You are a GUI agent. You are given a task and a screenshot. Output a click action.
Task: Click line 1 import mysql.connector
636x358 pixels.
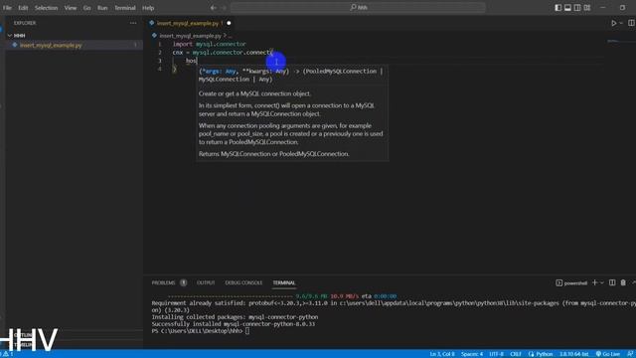[x=210, y=44]
